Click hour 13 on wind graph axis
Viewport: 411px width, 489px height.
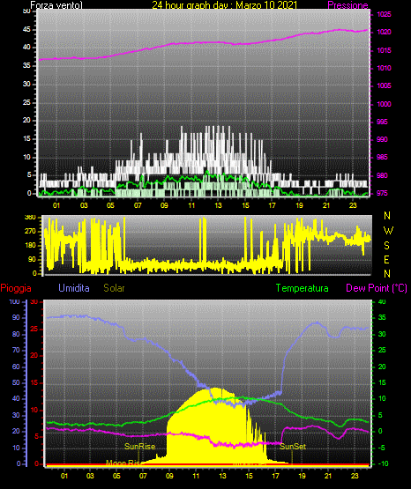tap(218, 205)
